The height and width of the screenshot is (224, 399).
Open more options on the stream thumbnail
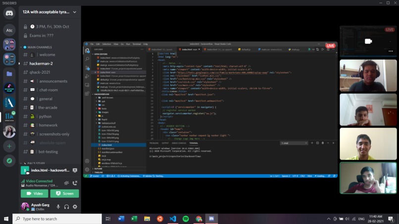tap(391, 51)
